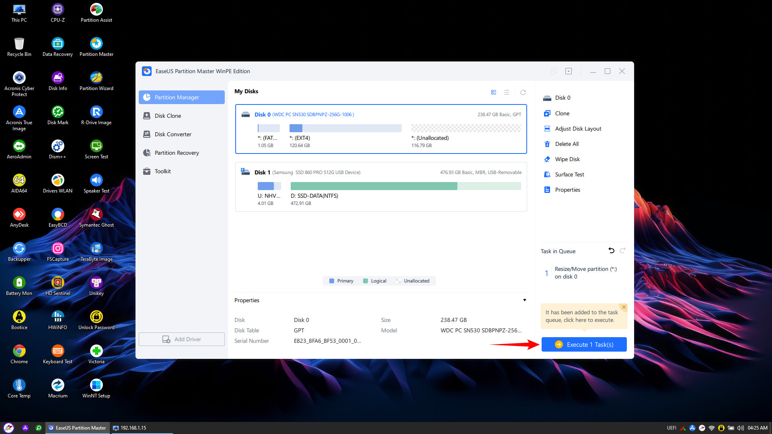
Task: Click the Wipe Disk icon
Action: click(547, 159)
